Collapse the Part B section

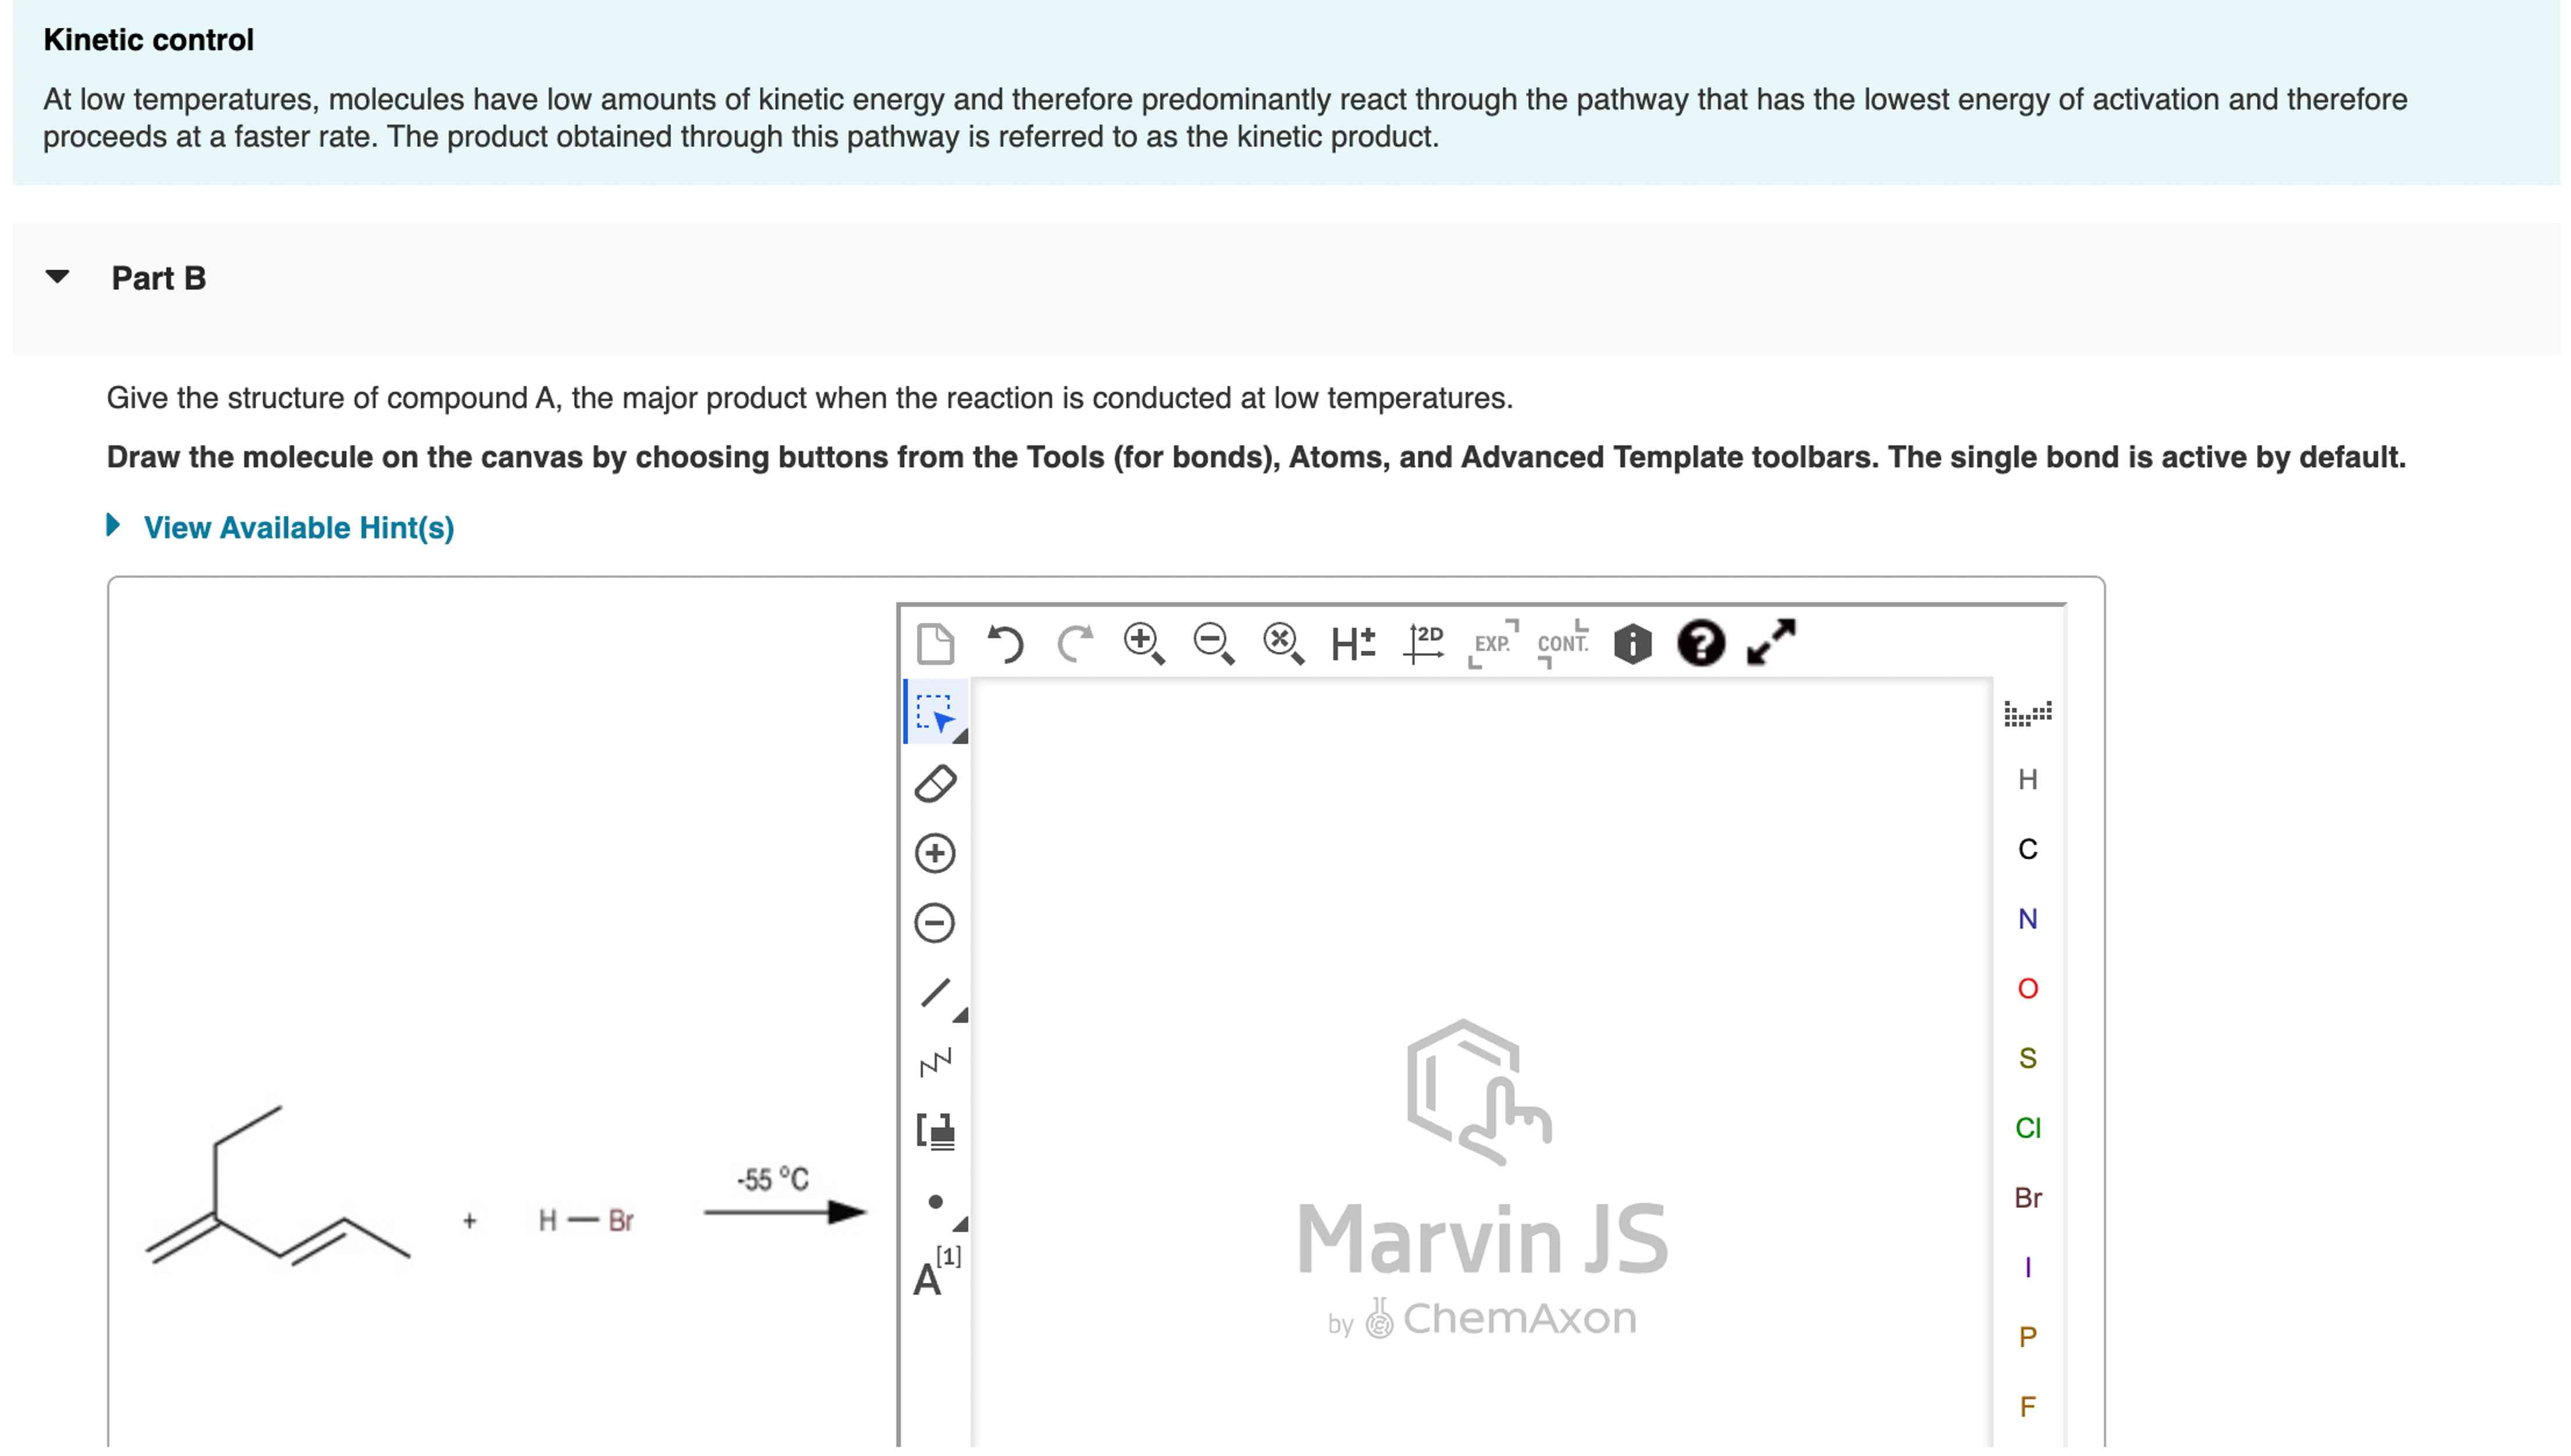click(58, 277)
